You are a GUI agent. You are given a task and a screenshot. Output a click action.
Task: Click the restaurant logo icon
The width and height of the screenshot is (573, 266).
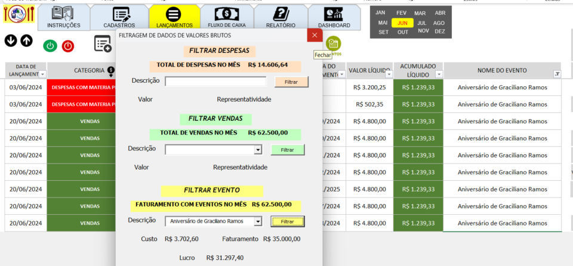tap(18, 15)
